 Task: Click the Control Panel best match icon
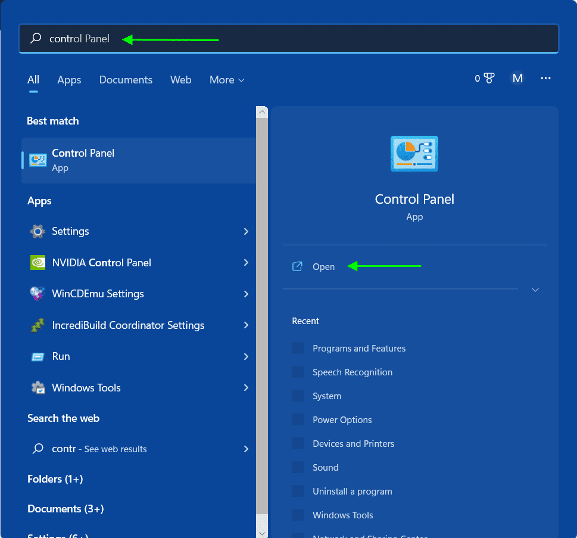[38, 160]
